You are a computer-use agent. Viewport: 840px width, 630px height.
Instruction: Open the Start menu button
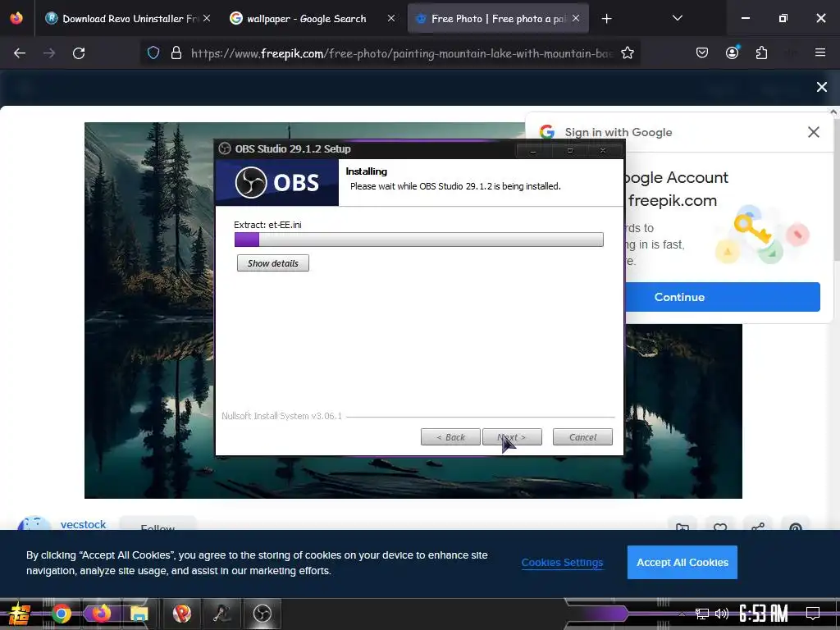pyautogui.click(x=19, y=614)
